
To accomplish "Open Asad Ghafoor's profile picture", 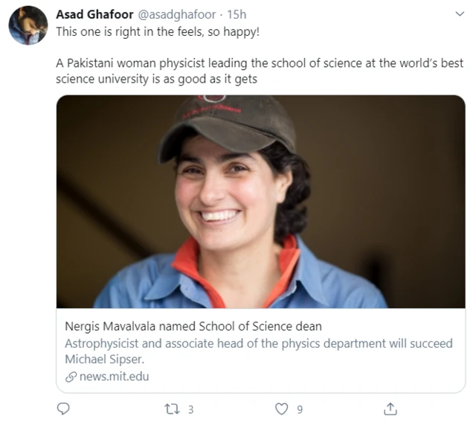I will point(28,26).
